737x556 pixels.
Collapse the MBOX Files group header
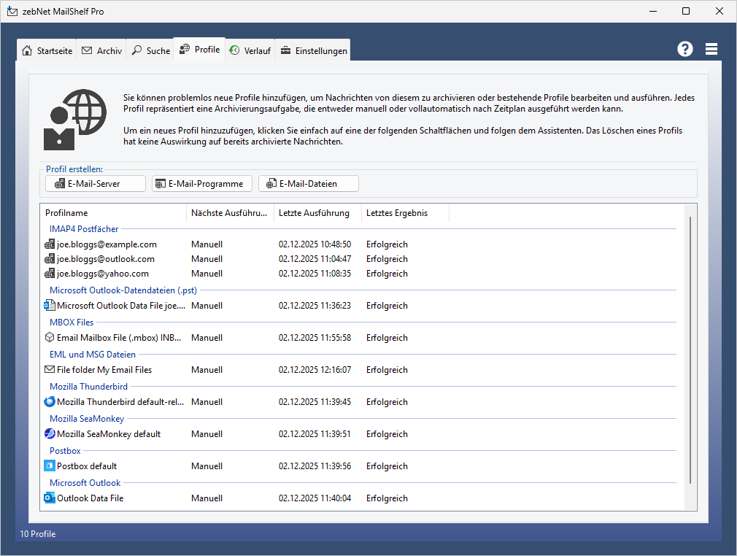click(x=72, y=322)
